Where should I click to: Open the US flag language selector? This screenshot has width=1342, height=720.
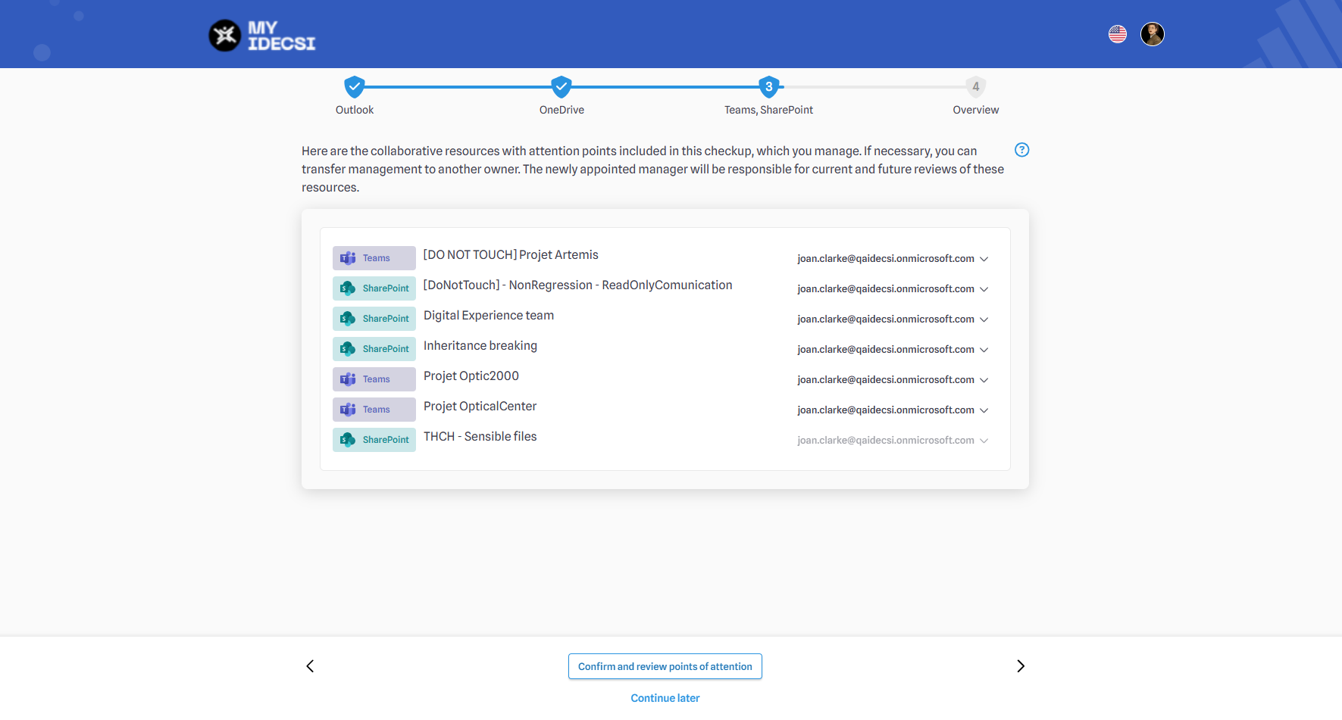(x=1117, y=34)
